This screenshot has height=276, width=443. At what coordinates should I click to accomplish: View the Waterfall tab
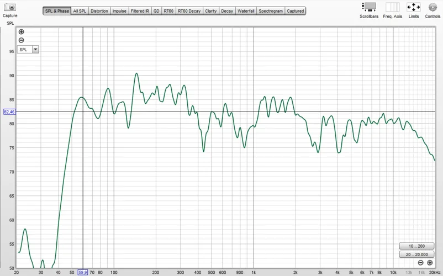click(245, 11)
